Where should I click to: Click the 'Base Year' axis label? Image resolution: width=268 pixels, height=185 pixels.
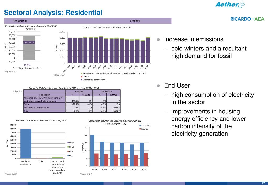click(67, 68)
